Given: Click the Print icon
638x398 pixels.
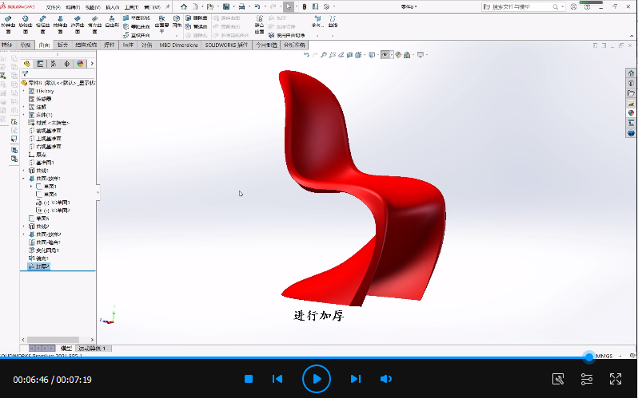Looking at the screenshot, I should (241, 6).
